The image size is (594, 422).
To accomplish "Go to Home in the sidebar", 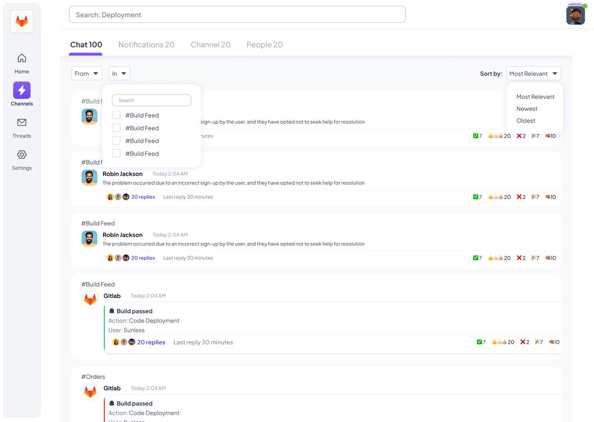I will 22,63.
